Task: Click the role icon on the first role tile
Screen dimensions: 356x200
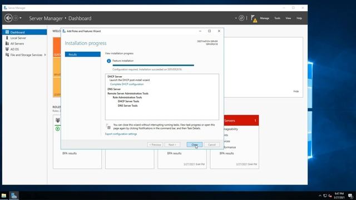Action: [58, 120]
